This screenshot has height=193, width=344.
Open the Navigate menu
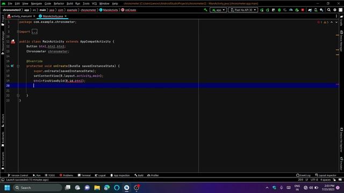(x=37, y=4)
